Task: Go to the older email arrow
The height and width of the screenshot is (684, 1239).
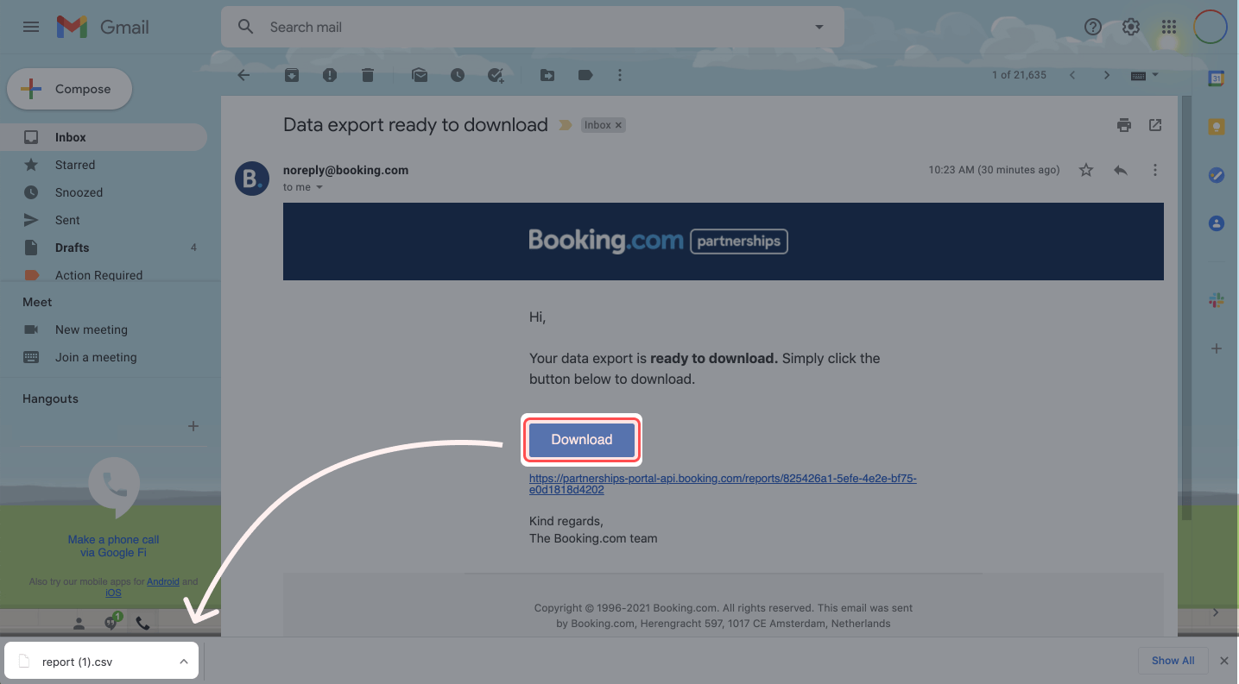Action: 1107,75
